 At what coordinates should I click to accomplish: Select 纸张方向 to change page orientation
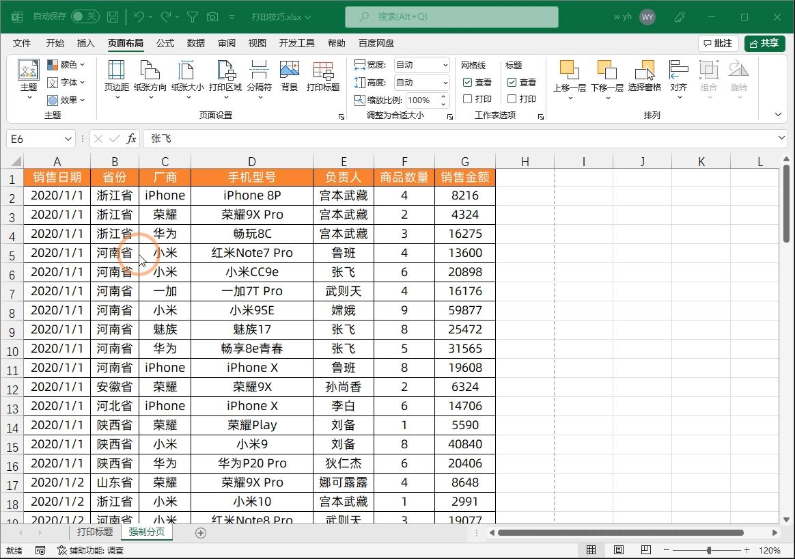[151, 77]
